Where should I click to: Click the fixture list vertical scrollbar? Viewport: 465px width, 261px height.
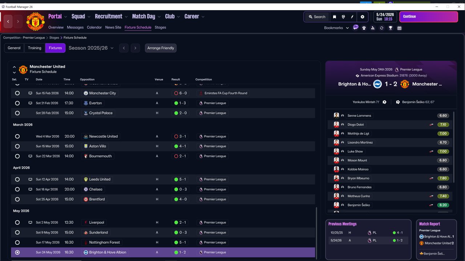coord(316,233)
